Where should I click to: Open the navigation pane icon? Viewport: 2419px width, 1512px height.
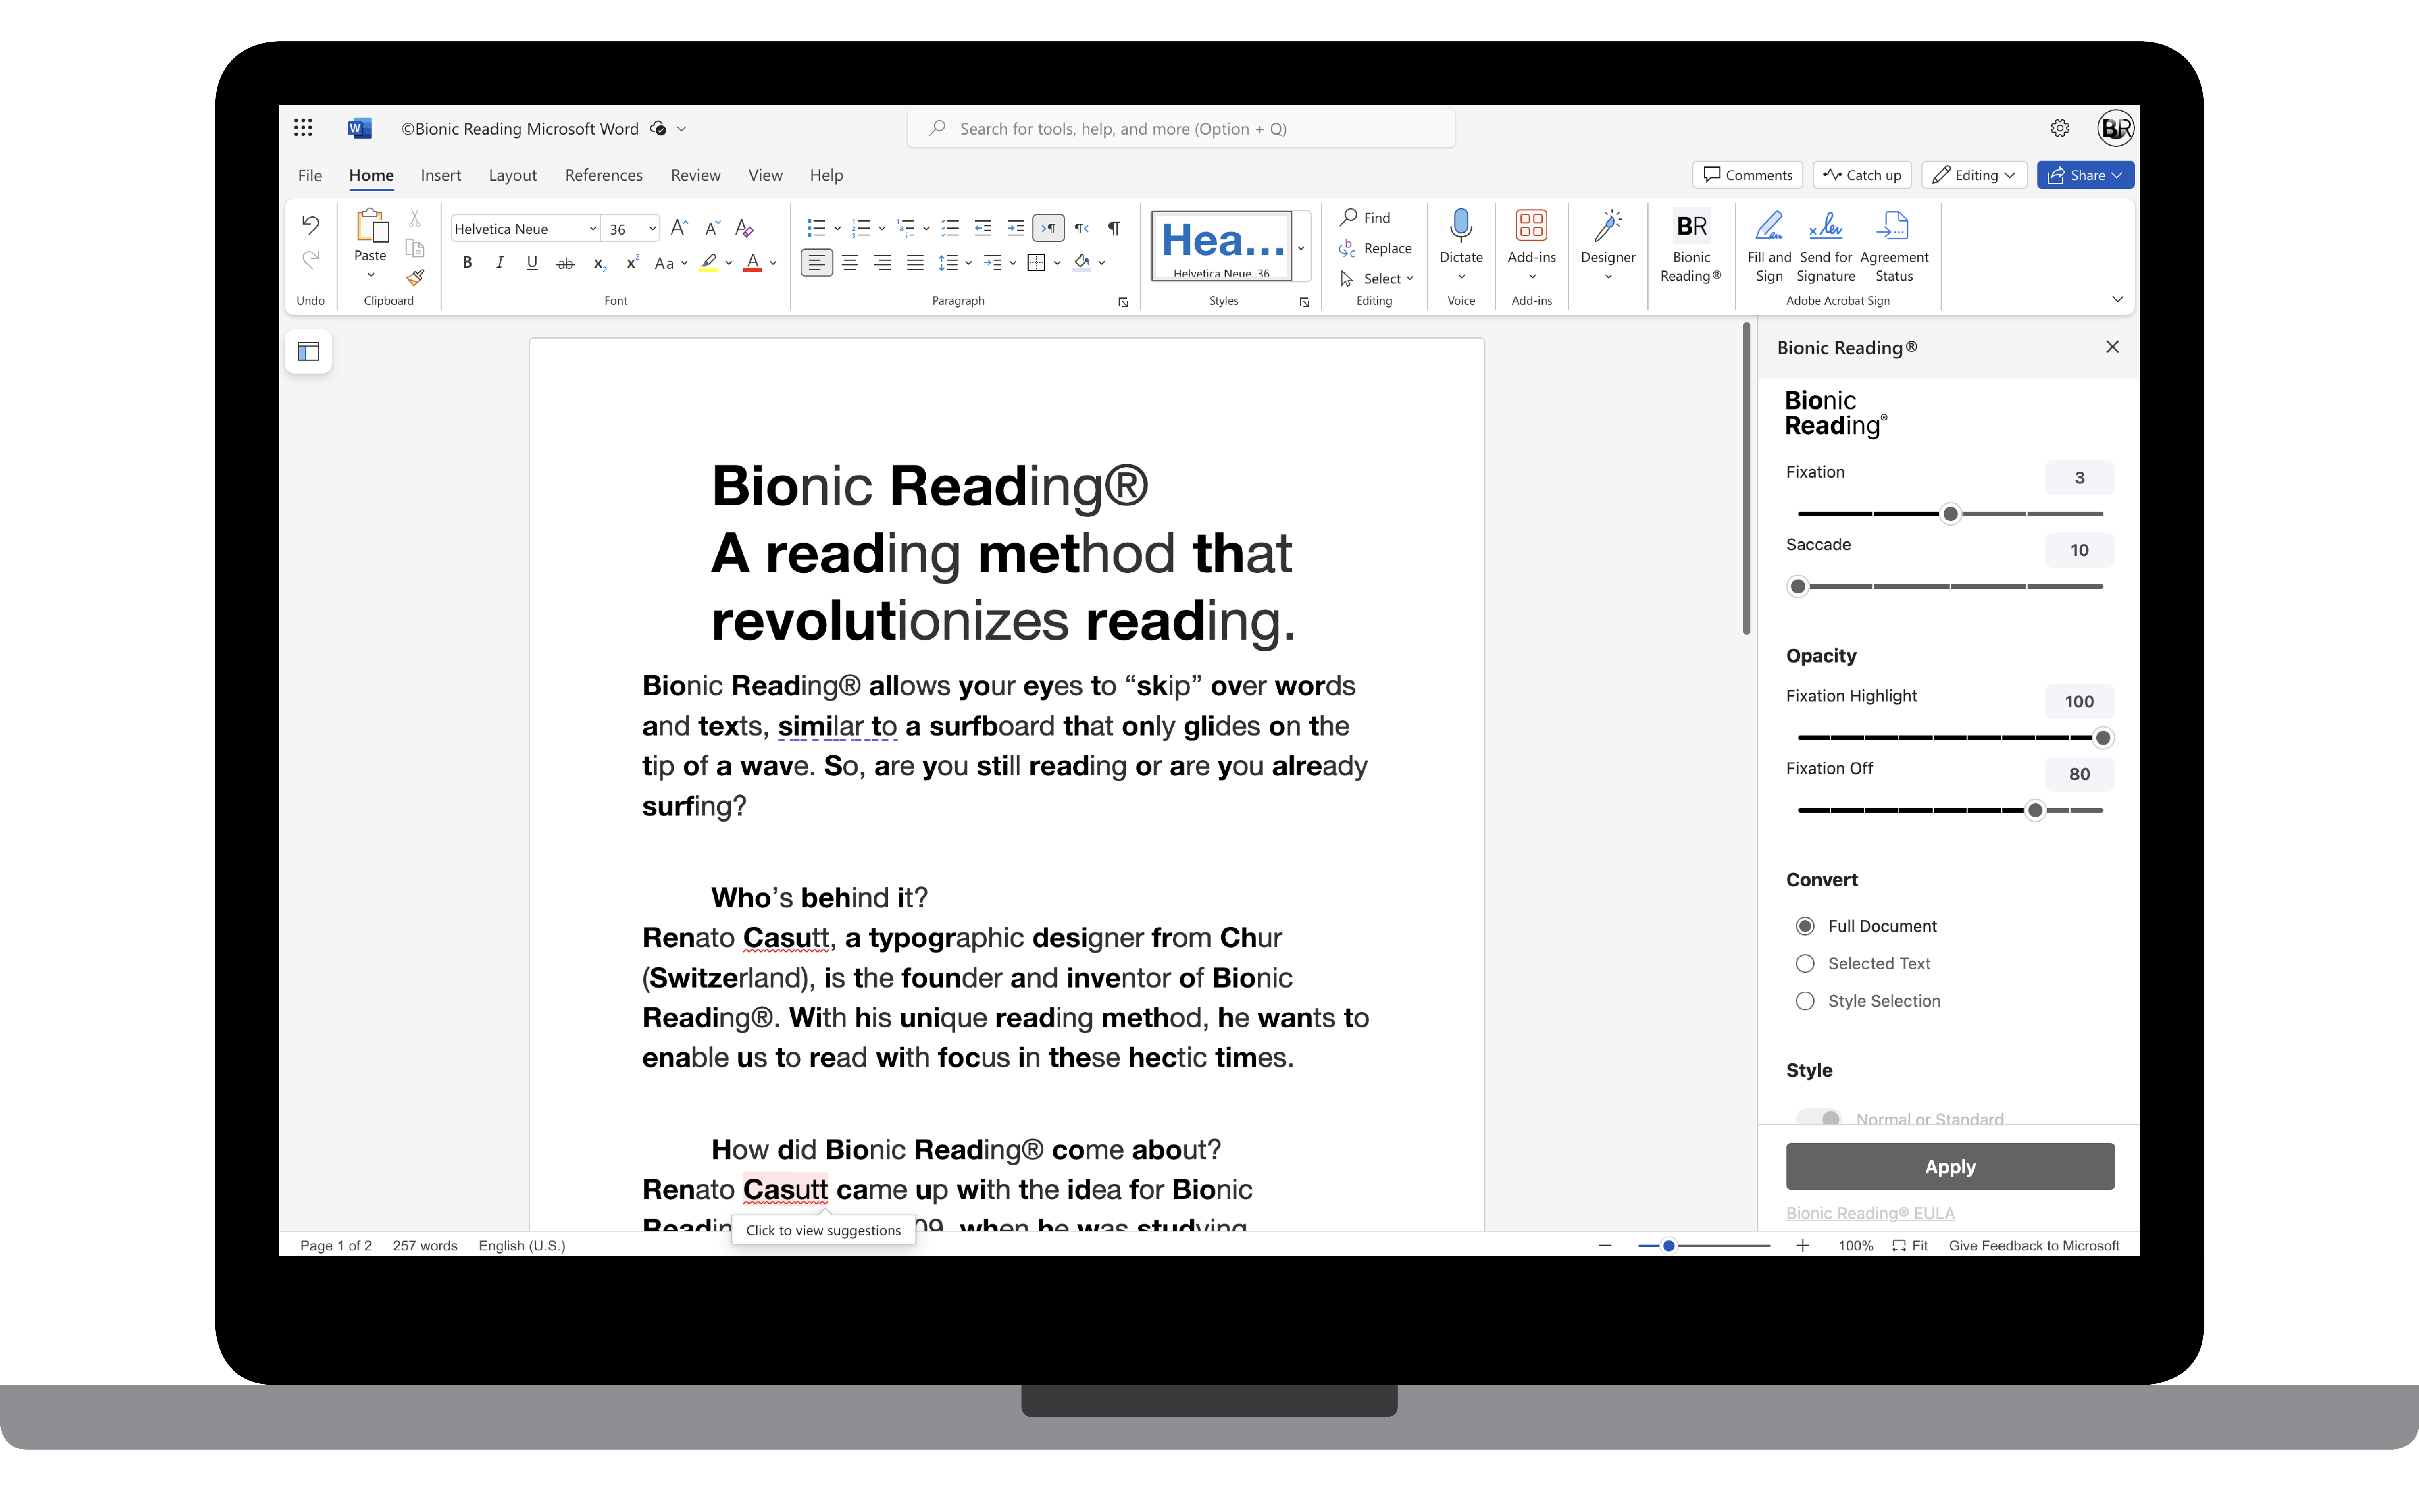[x=308, y=352]
